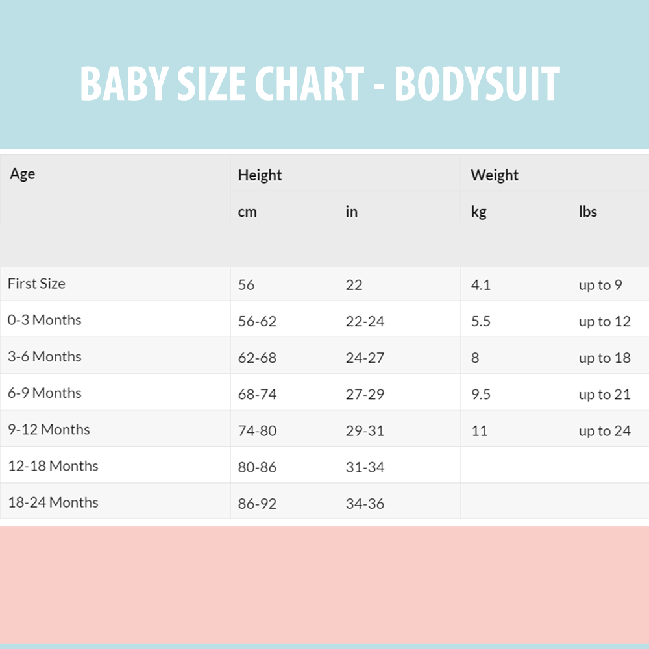This screenshot has height=649, width=649.
Task: Click the 9.5 kg weight cell
Action: click(x=480, y=394)
